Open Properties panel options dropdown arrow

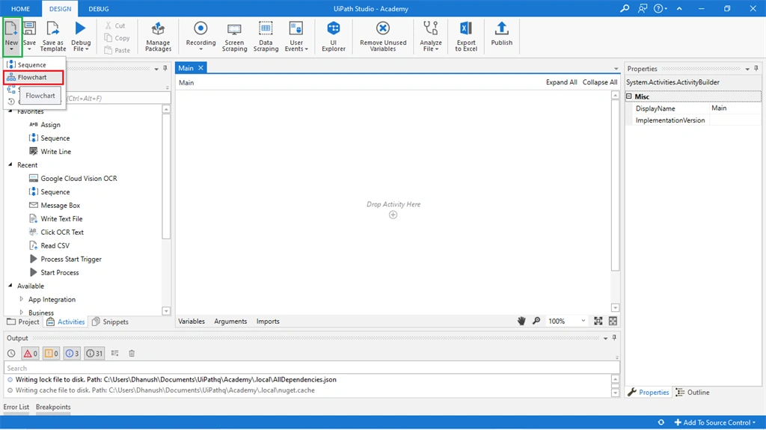pyautogui.click(x=747, y=69)
